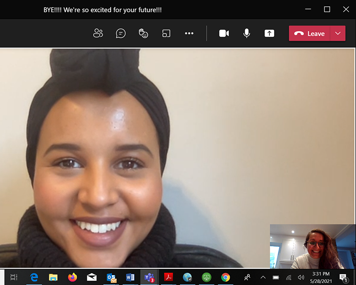This screenshot has width=356, height=285.
Task: Turn the camera off
Action: coord(224,33)
